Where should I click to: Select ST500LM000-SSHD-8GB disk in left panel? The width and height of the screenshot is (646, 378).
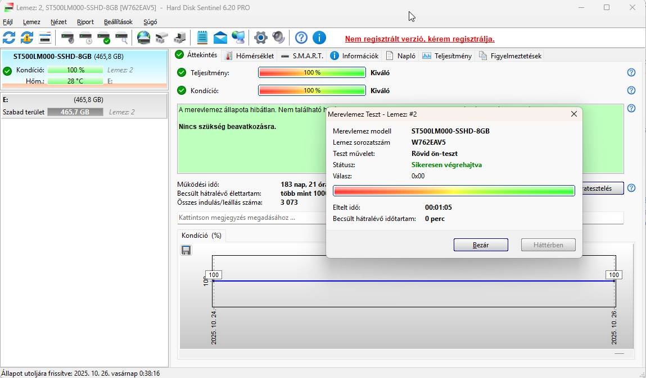[x=84, y=69]
